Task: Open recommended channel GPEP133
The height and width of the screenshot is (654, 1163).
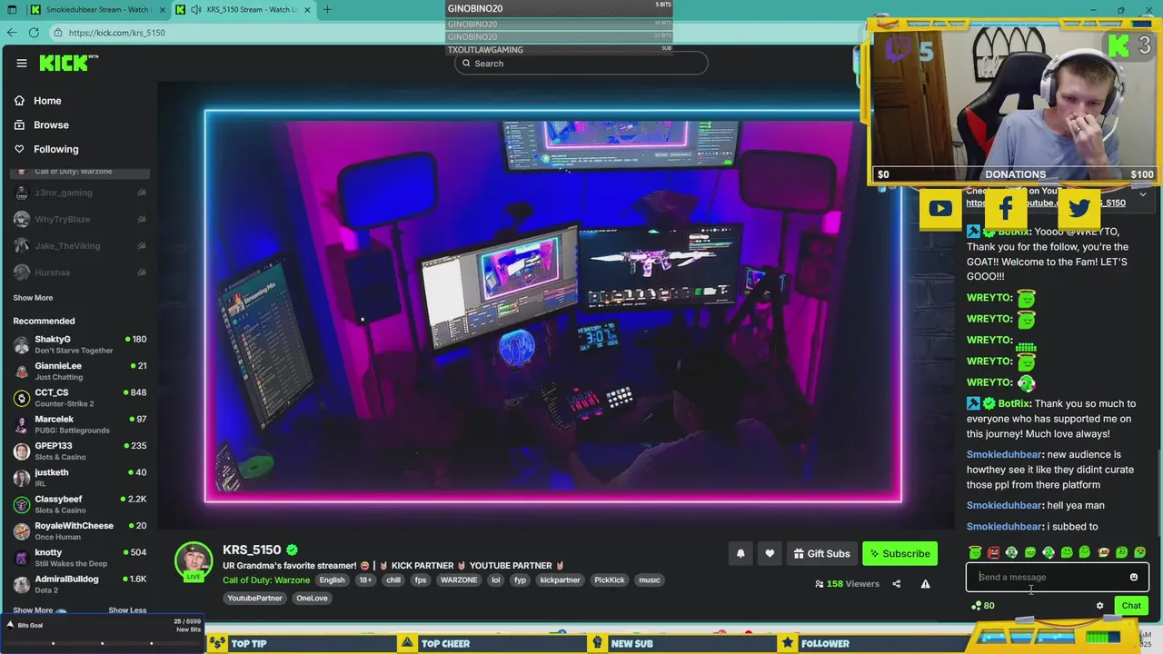Action: pyautogui.click(x=80, y=451)
